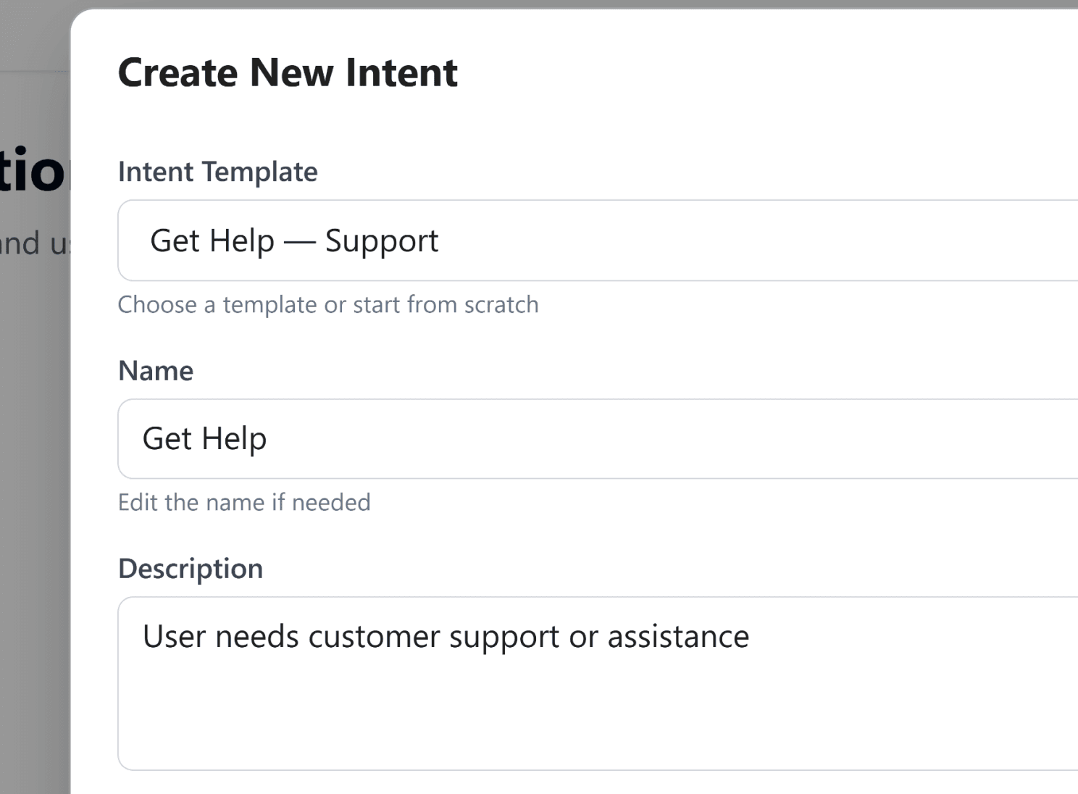
Task: Click the "Name" field label
Action: tap(156, 371)
